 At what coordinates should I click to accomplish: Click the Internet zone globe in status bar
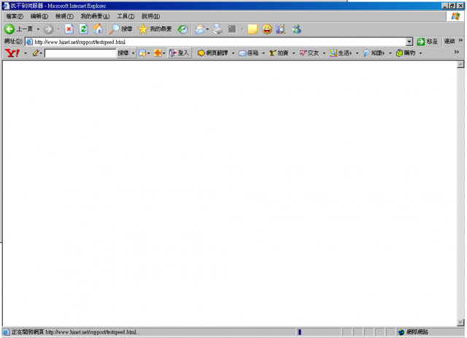(401, 332)
